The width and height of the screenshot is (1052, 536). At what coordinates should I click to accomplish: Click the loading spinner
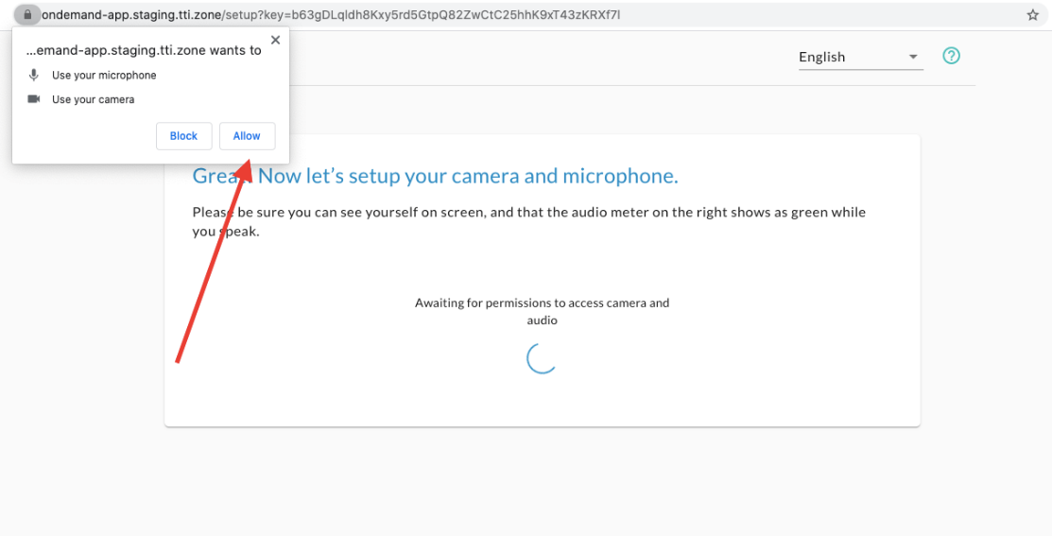pyautogui.click(x=543, y=357)
